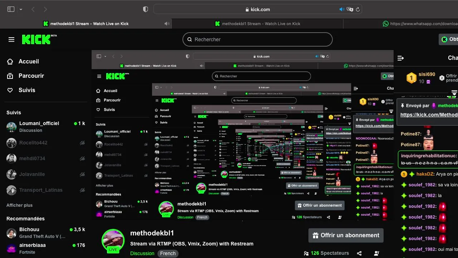Viewport: 458px width, 258px height.
Task: Select first methodekbl1 Stream tab
Action: [x=86, y=24]
